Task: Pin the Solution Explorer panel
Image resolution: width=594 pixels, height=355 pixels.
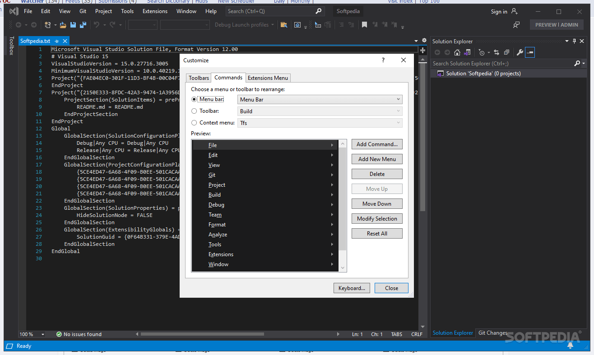Action: pyautogui.click(x=574, y=41)
